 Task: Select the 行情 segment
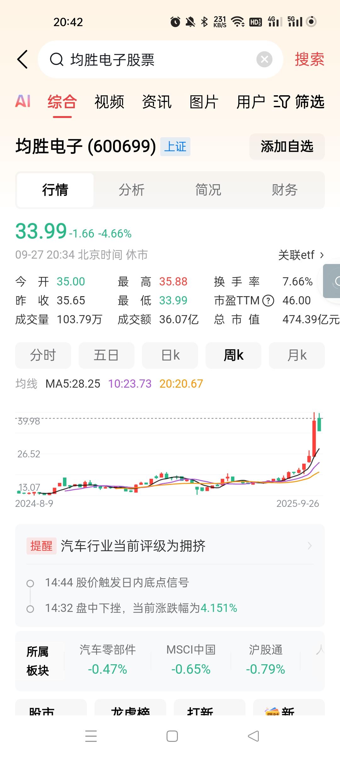[55, 190]
